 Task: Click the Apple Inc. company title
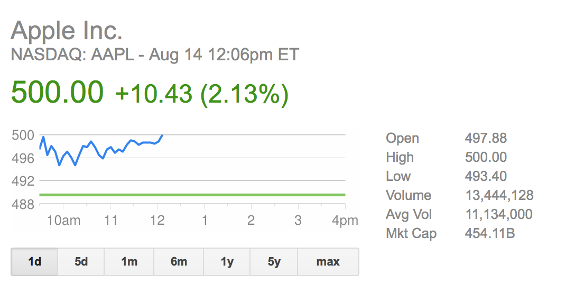pyautogui.click(x=67, y=30)
